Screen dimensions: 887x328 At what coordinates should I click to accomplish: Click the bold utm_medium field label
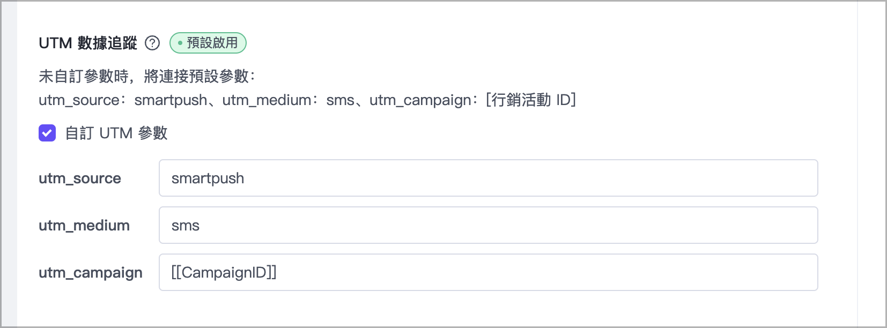coord(84,226)
